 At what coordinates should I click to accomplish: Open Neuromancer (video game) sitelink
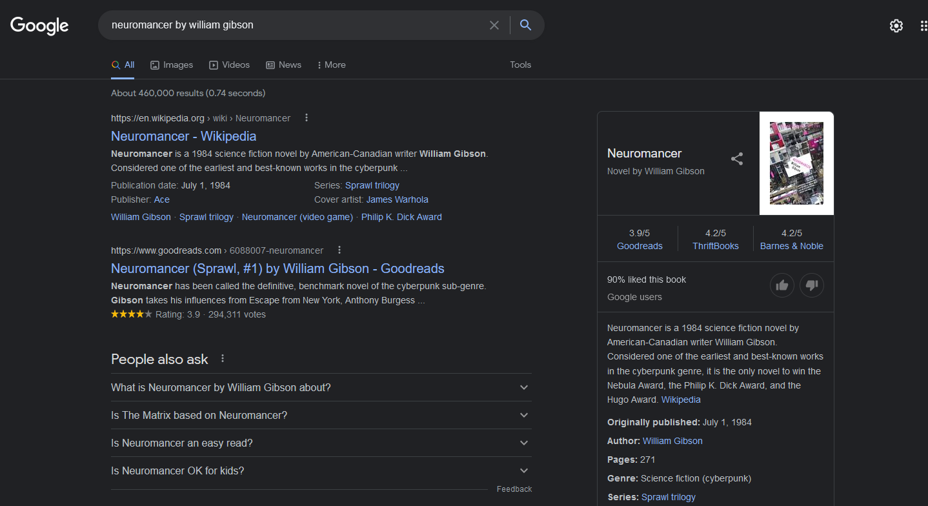tap(298, 217)
